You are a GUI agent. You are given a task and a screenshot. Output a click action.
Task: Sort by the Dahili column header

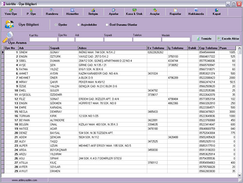pos(193,48)
